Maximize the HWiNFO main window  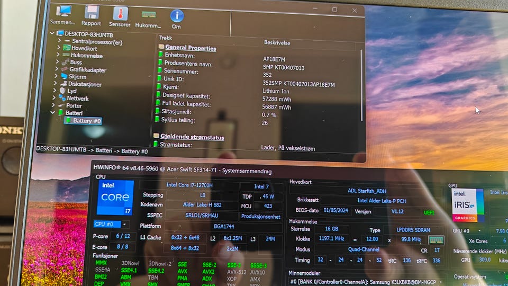coord(334,10)
